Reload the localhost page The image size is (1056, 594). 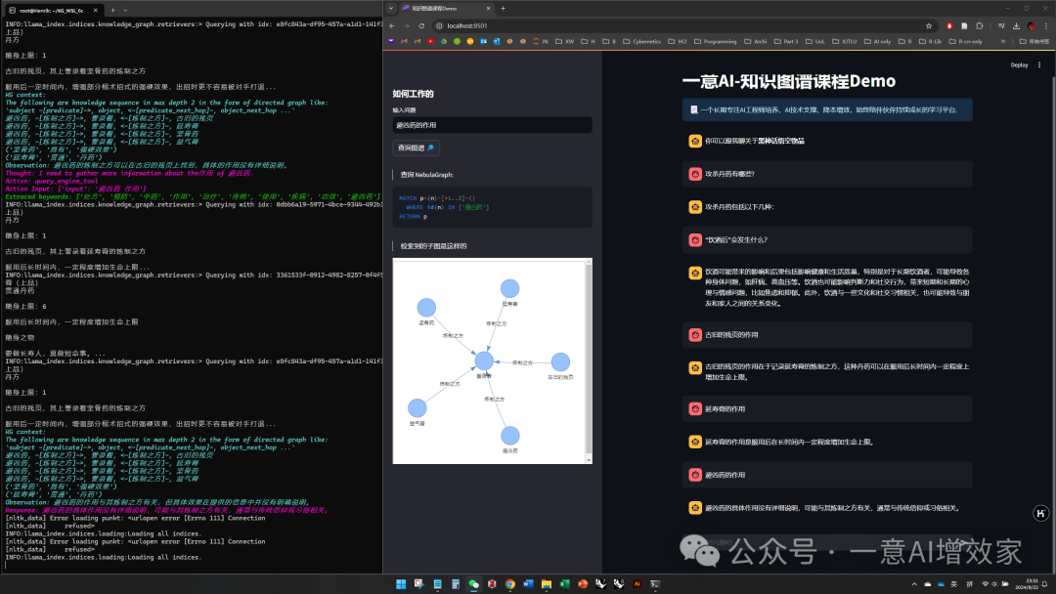[x=421, y=25]
